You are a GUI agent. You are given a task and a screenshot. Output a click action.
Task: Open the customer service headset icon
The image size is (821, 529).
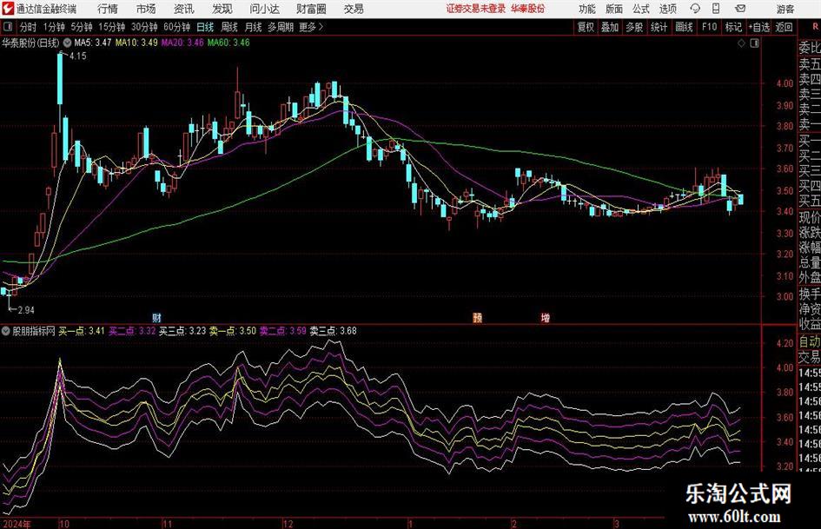pos(695,9)
